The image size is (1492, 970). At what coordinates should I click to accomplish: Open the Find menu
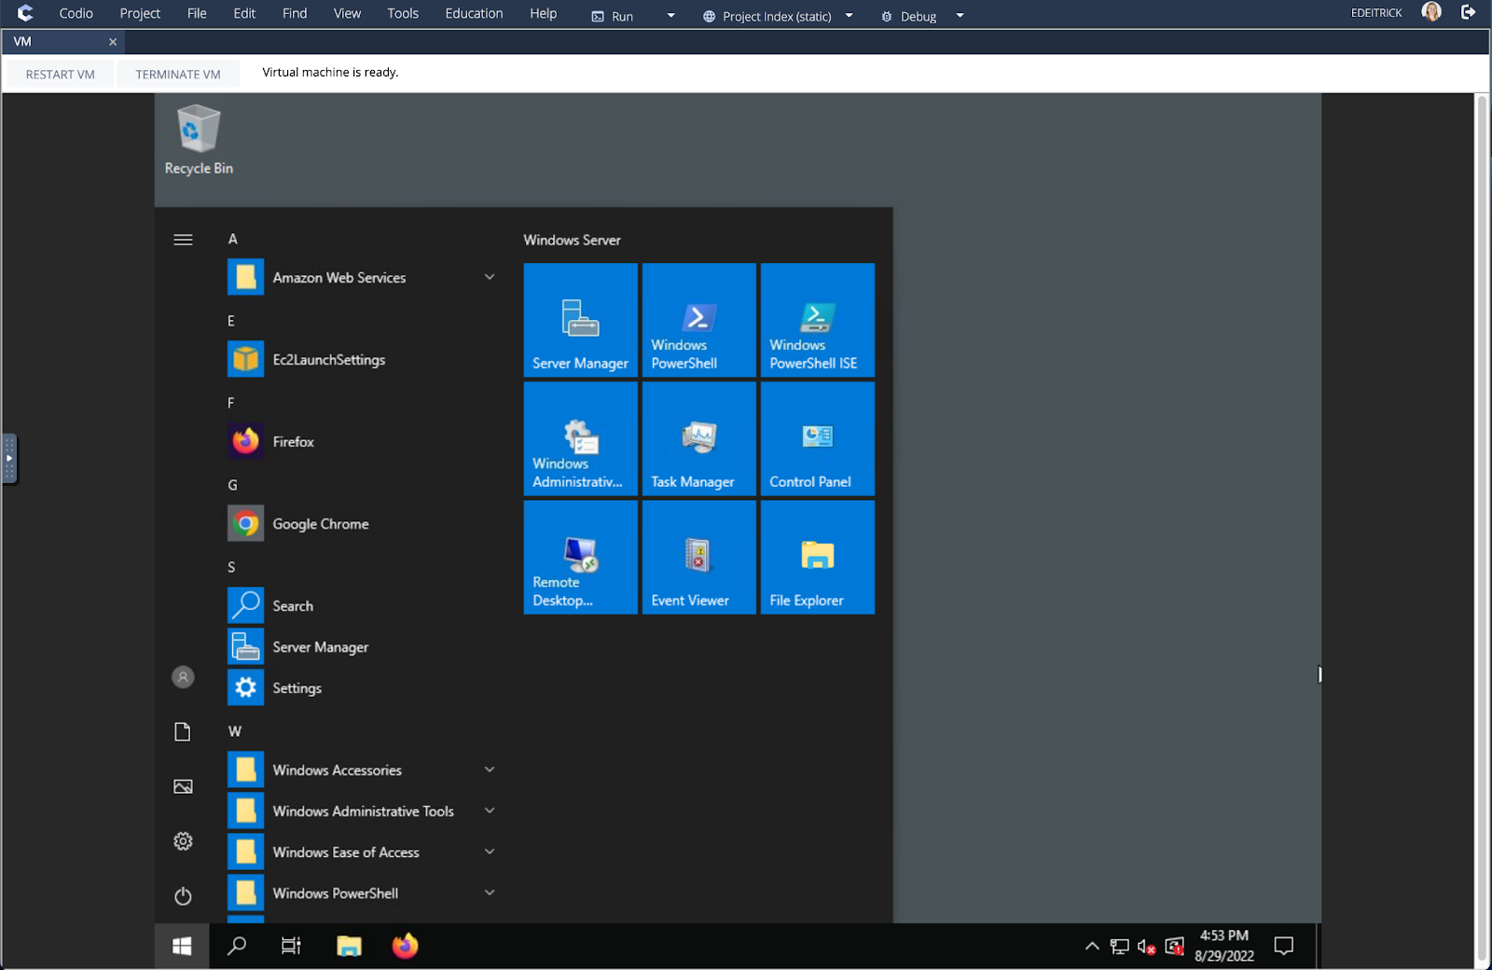pos(295,13)
